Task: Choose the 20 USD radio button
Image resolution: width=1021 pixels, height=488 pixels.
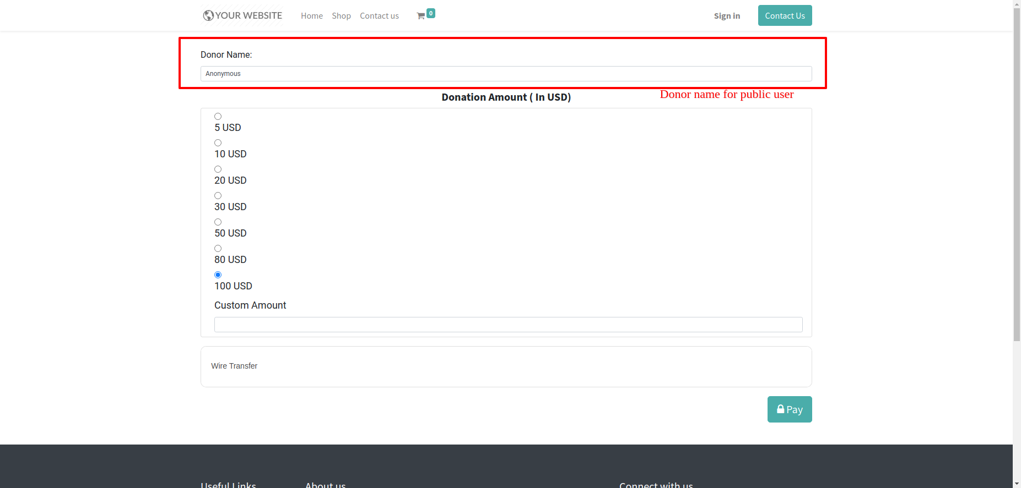Action: tap(218, 169)
